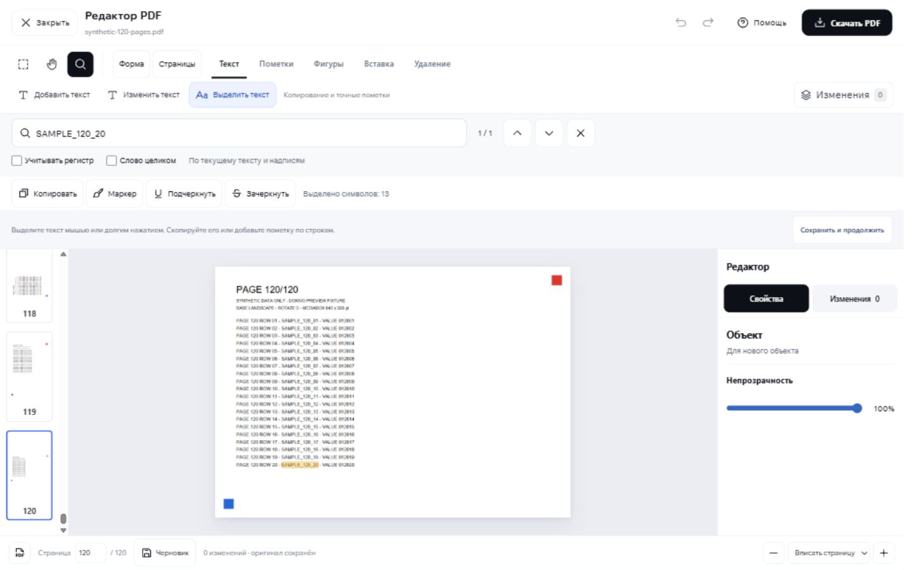Screen dimensions: 913x570
Task: Choose Изменить текст tool
Action: (144, 95)
